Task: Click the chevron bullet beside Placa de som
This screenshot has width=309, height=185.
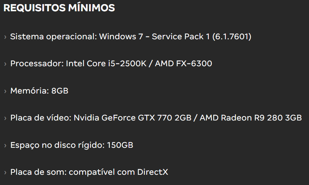Action: [5, 172]
